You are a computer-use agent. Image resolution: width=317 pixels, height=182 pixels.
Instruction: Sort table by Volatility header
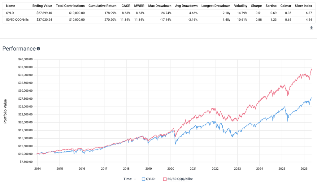[x=241, y=6]
